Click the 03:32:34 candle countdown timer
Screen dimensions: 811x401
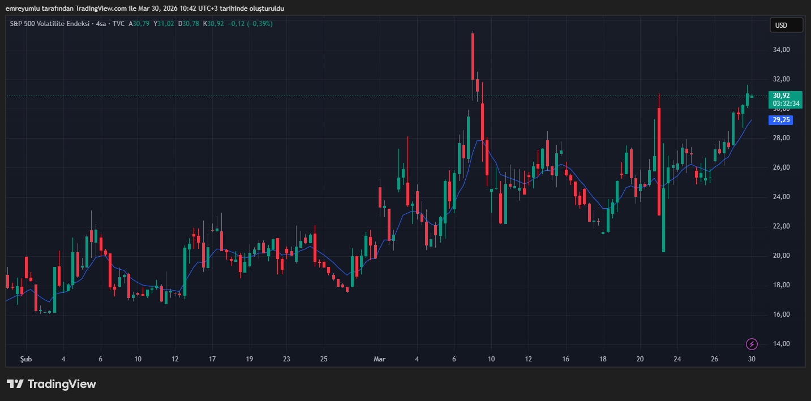pyautogui.click(x=786, y=104)
